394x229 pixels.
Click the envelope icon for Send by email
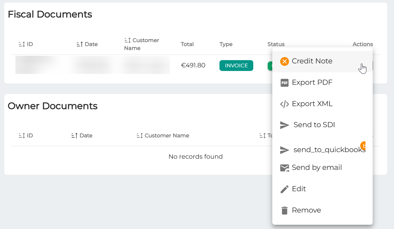[284, 168]
